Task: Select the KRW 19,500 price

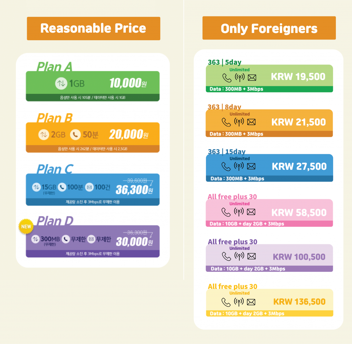Action: click(298, 77)
